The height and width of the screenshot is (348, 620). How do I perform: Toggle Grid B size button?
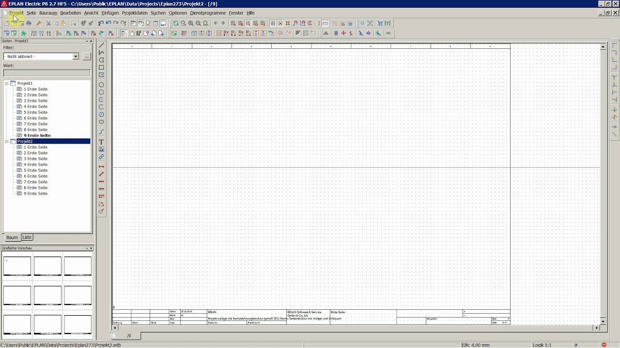(241, 23)
